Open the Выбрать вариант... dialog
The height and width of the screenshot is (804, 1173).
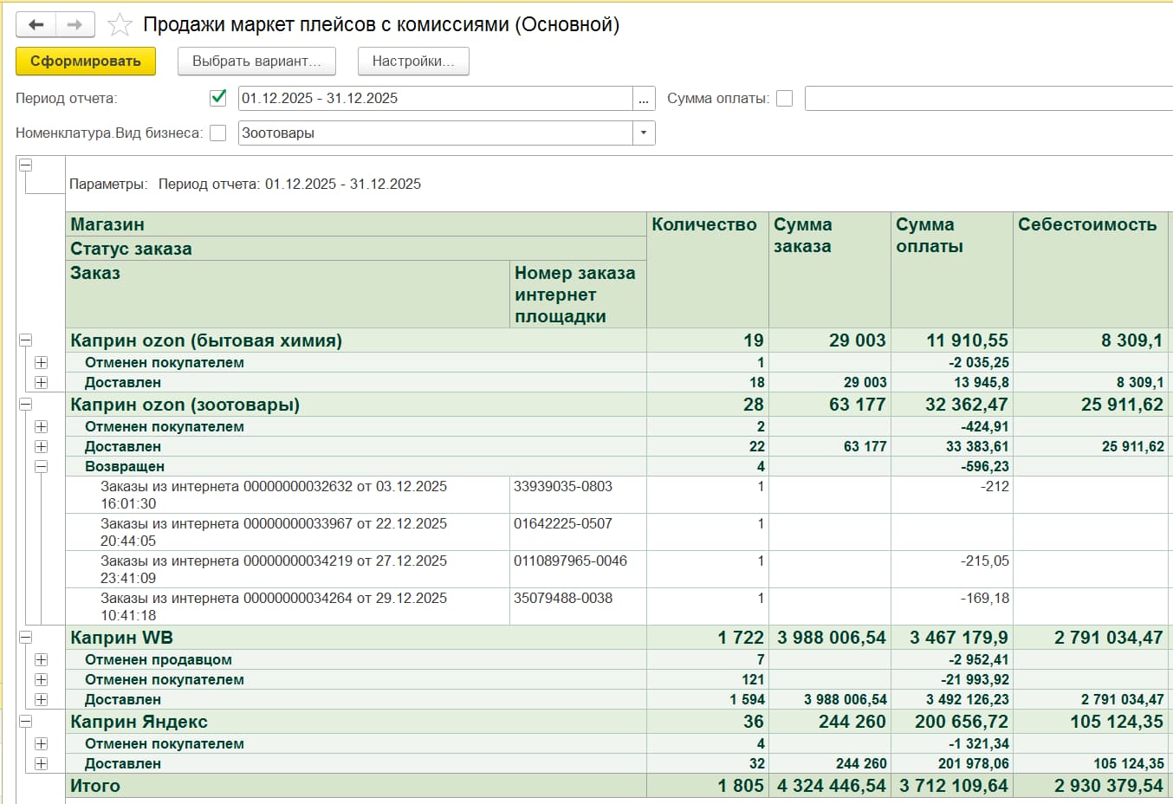tap(256, 62)
